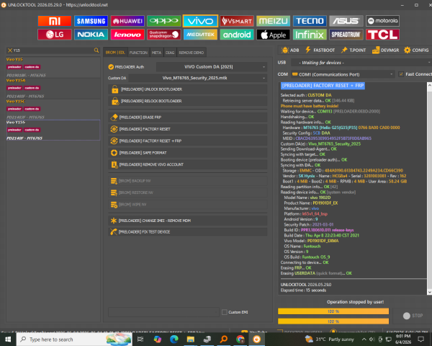Image resolution: width=432 pixels, height=346 pixels.
Task: Open CONFIG settings
Action: (416, 50)
